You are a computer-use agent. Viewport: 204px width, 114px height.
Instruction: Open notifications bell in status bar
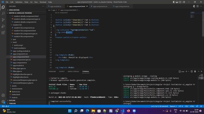pos(201,106)
